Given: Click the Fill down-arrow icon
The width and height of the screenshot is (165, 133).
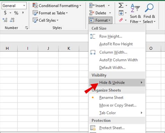Looking at the screenshot, I should pyautogui.click(x=121, y=13).
